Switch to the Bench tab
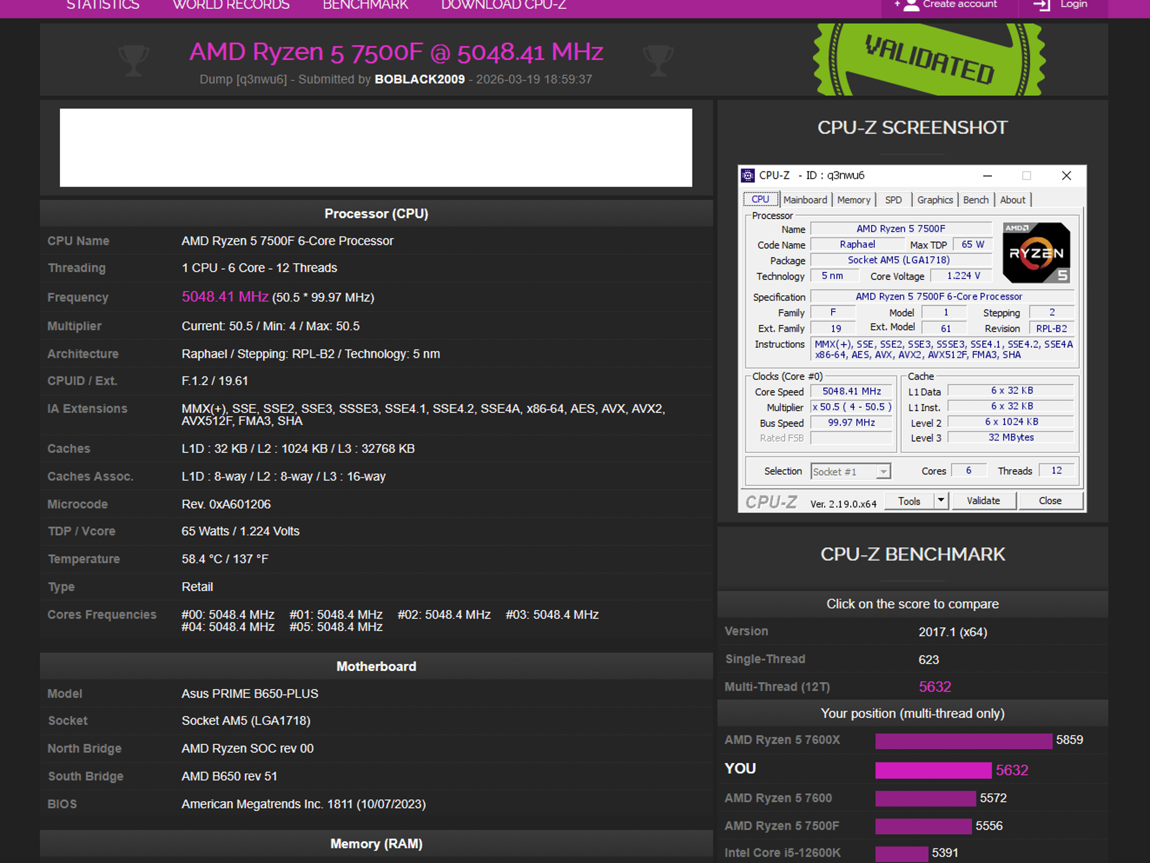The image size is (1150, 863). [976, 200]
